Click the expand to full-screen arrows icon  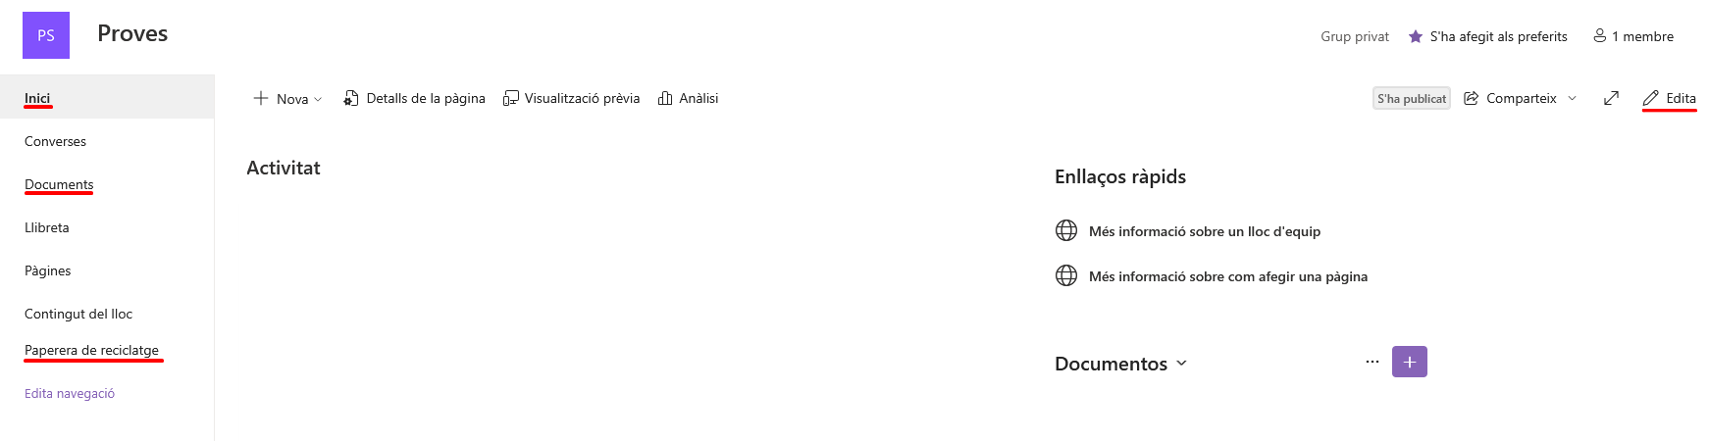point(1611,98)
